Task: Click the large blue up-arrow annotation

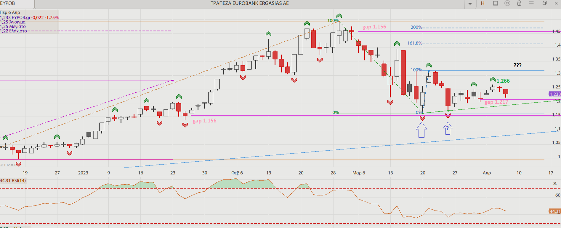Action: pos(421,130)
